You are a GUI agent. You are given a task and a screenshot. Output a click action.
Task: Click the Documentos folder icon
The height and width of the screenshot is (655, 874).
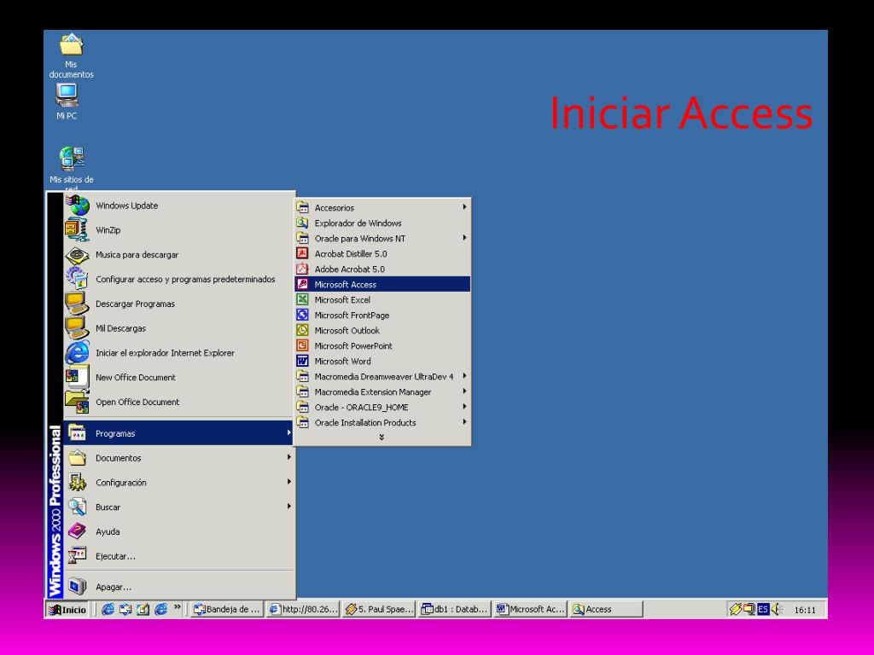point(77,457)
